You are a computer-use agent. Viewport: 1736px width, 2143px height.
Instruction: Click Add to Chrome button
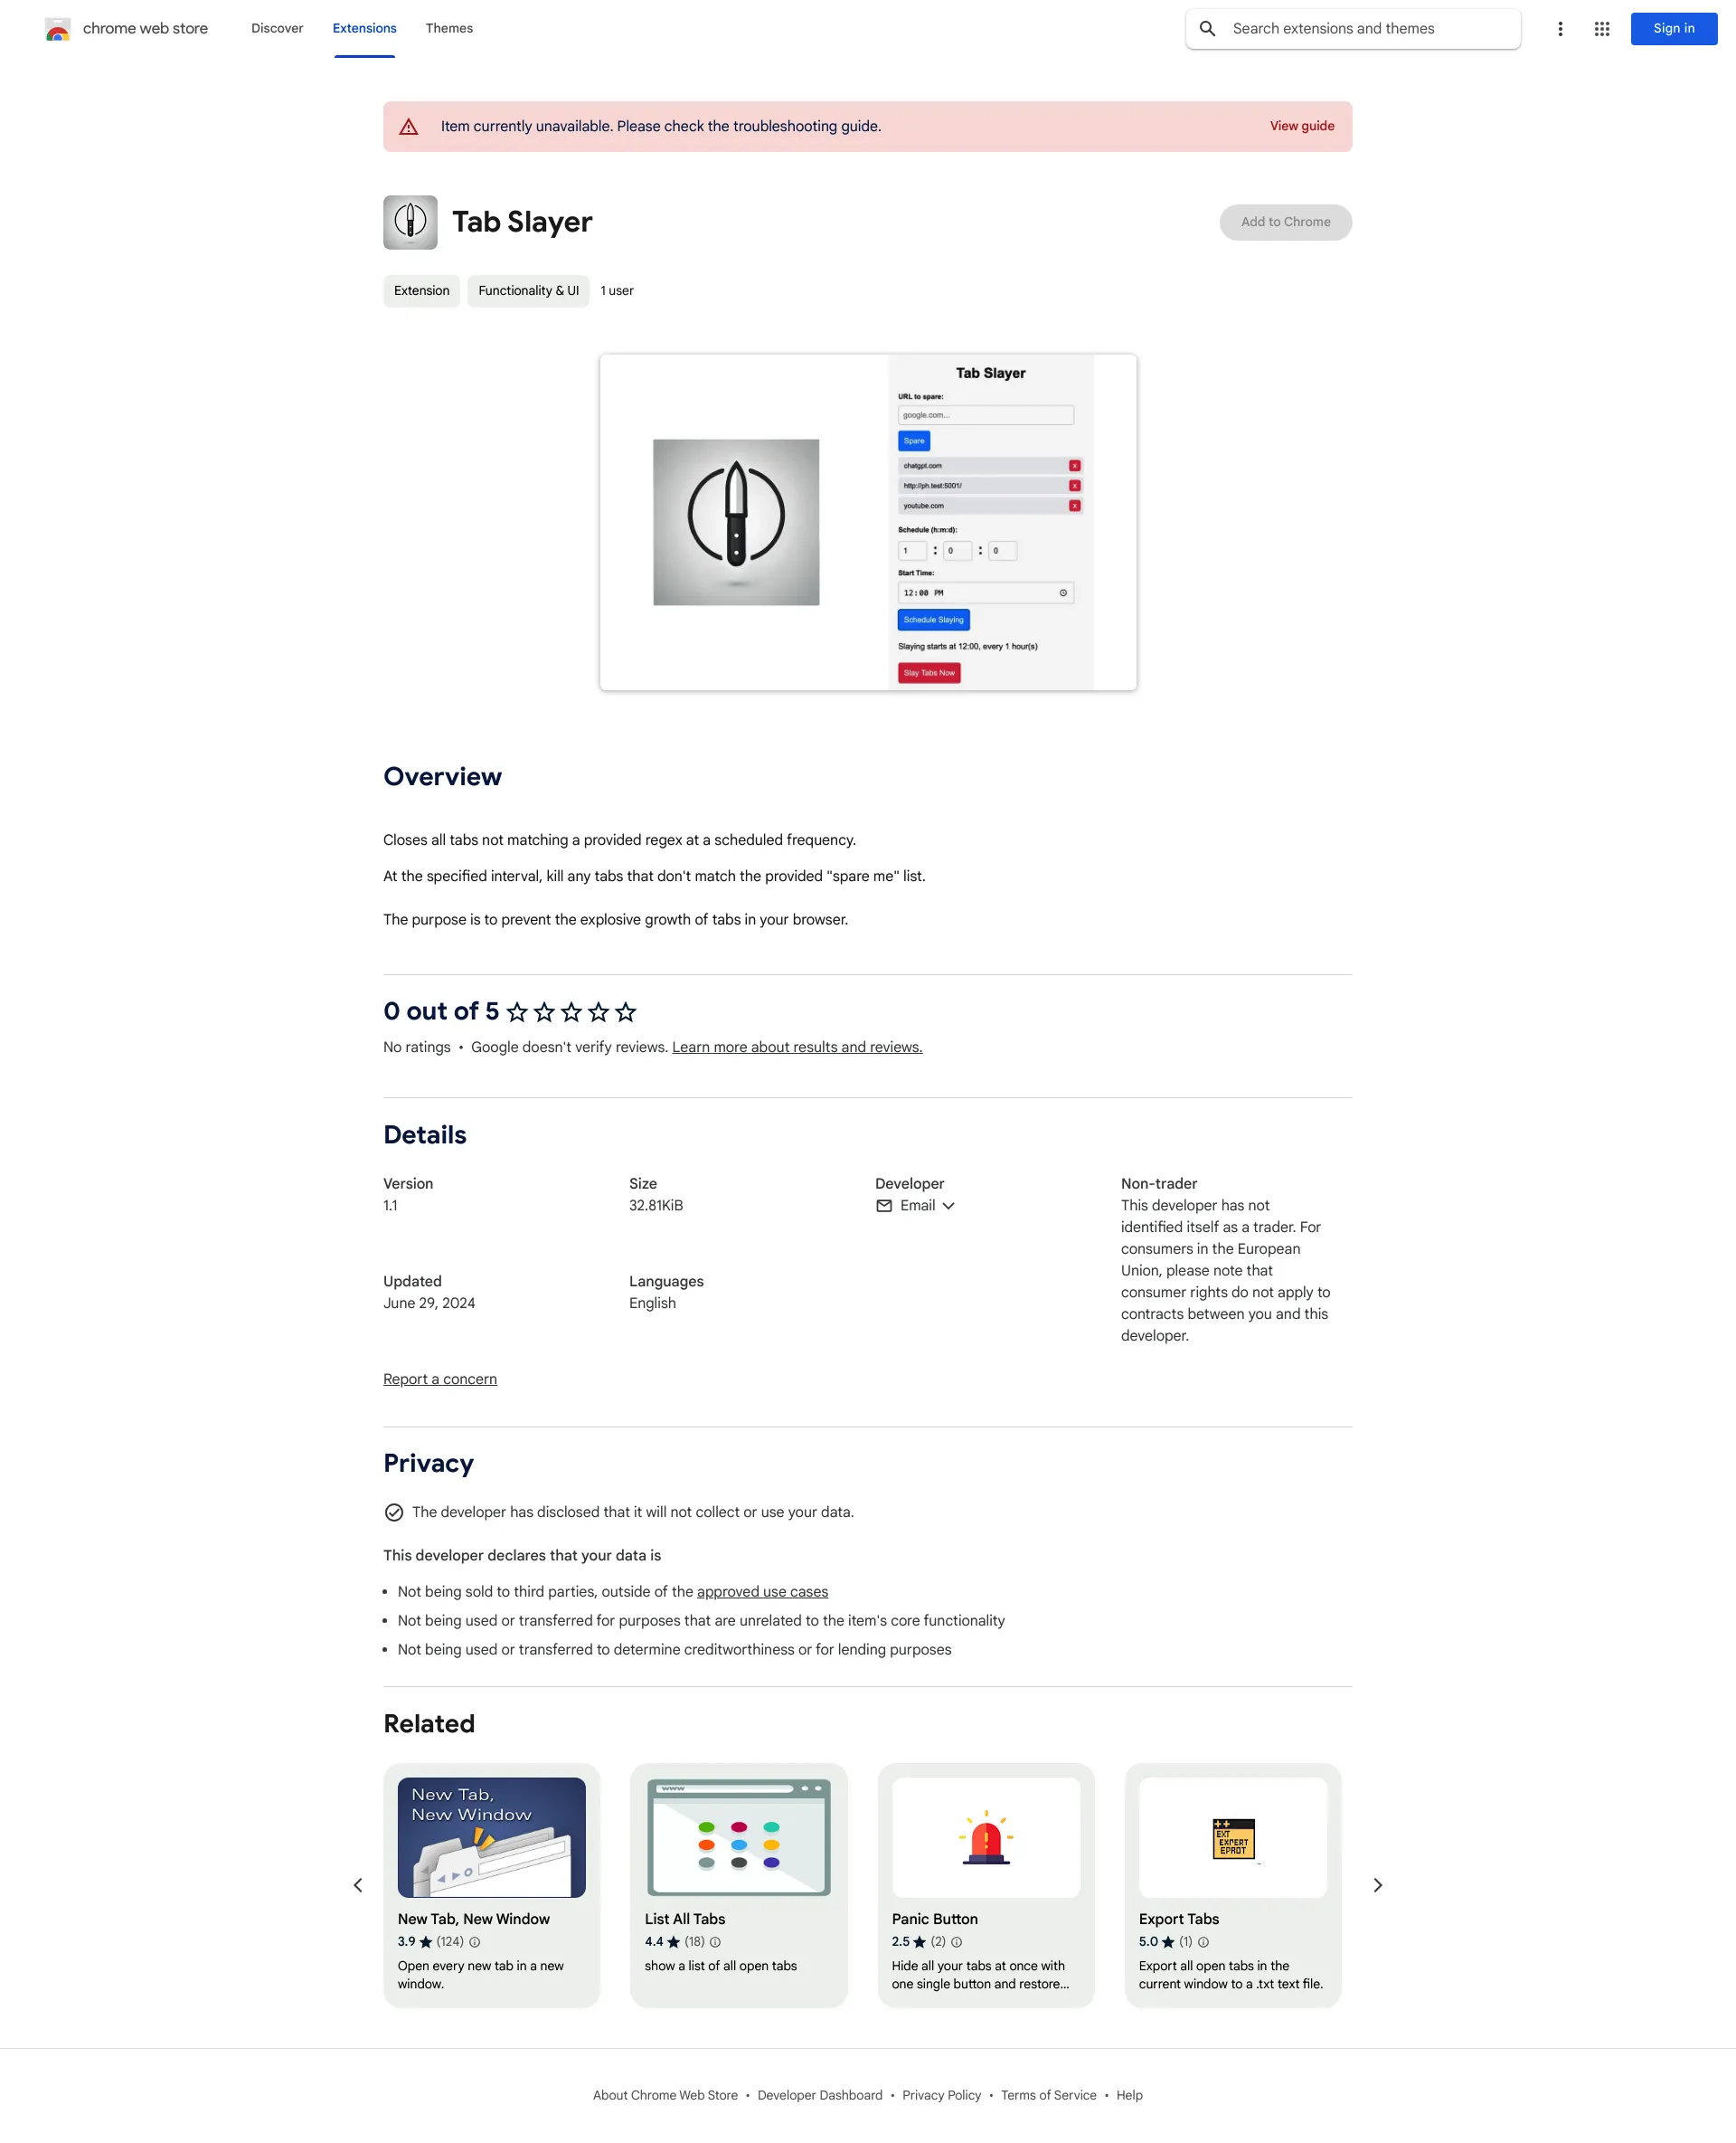[x=1284, y=222]
